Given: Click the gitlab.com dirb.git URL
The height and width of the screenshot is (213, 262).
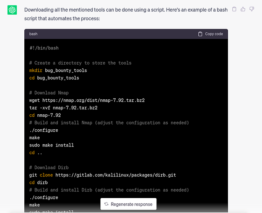Looking at the screenshot, I should click(x=116, y=175).
